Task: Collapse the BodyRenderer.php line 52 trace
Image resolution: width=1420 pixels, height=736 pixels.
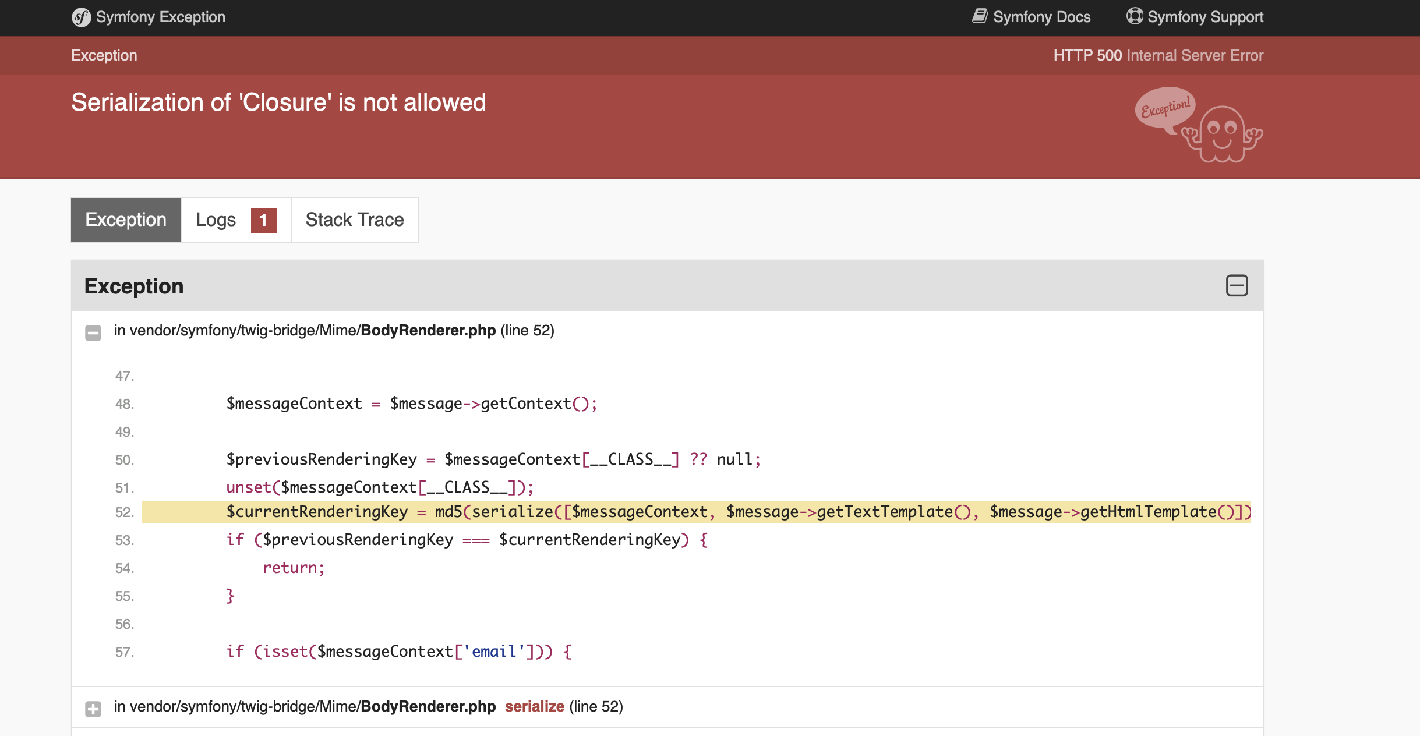Action: point(93,332)
